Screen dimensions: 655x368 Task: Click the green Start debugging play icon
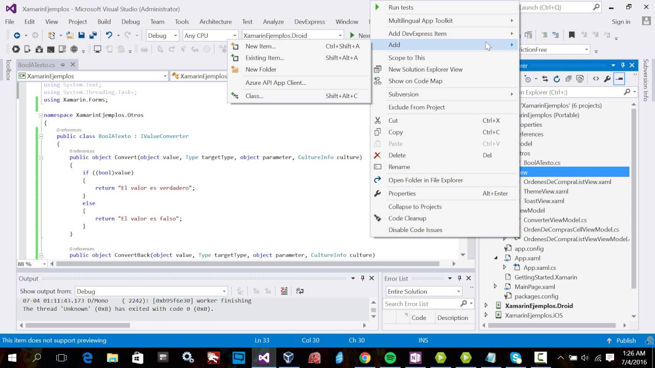[x=352, y=35]
